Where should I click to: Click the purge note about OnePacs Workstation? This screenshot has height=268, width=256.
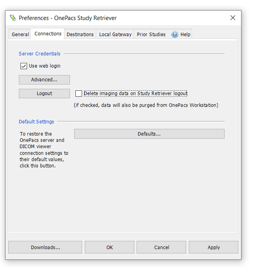coord(146,105)
